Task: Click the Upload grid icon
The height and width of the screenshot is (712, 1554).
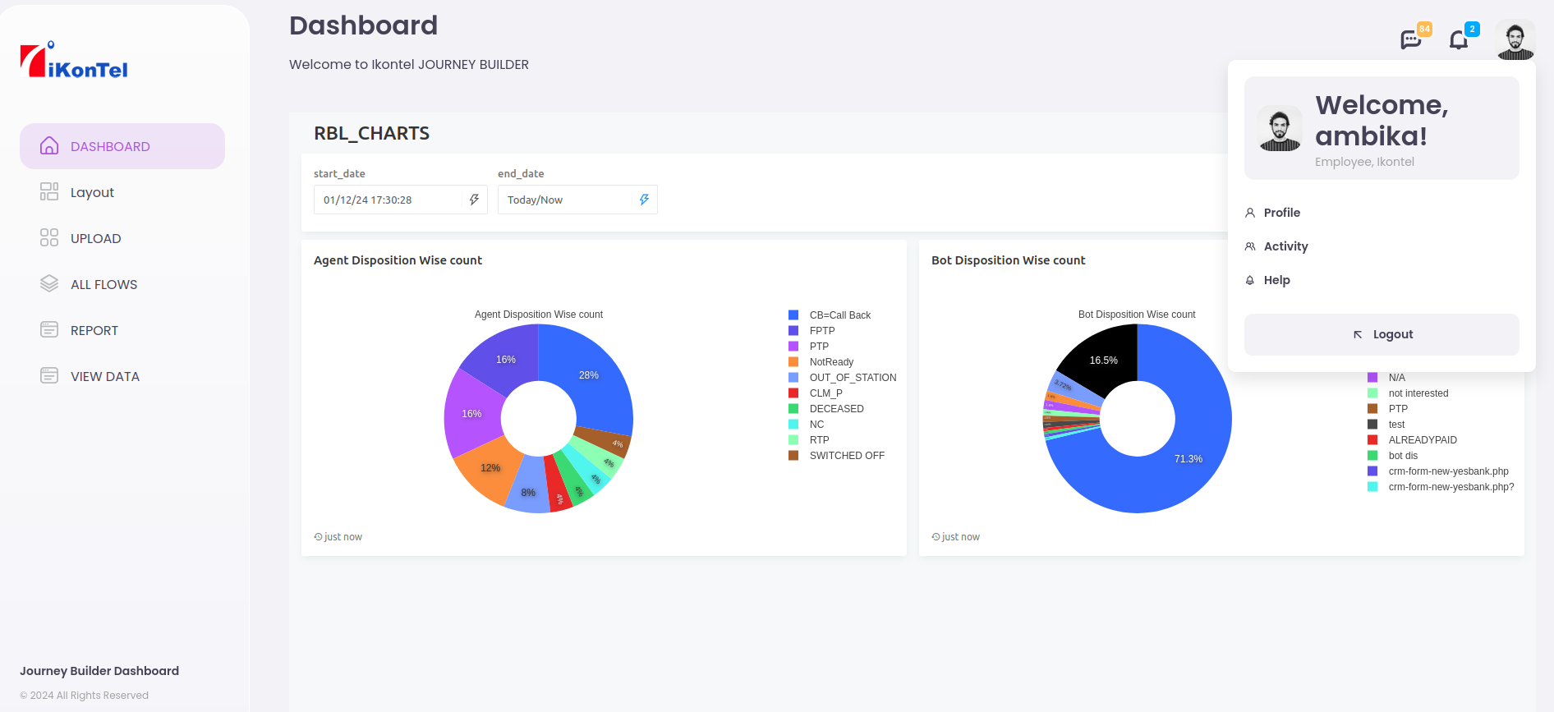Action: pos(49,238)
